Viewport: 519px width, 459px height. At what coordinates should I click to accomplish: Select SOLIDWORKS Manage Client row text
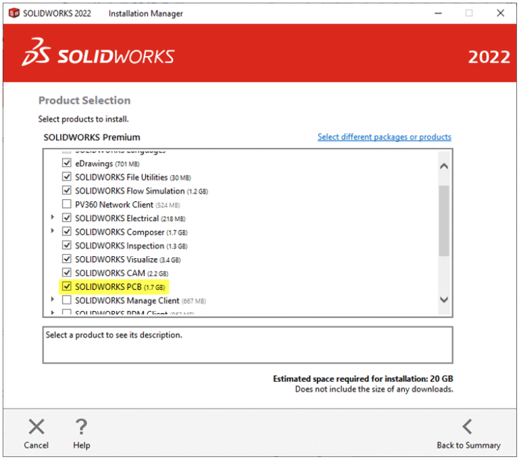pos(141,301)
